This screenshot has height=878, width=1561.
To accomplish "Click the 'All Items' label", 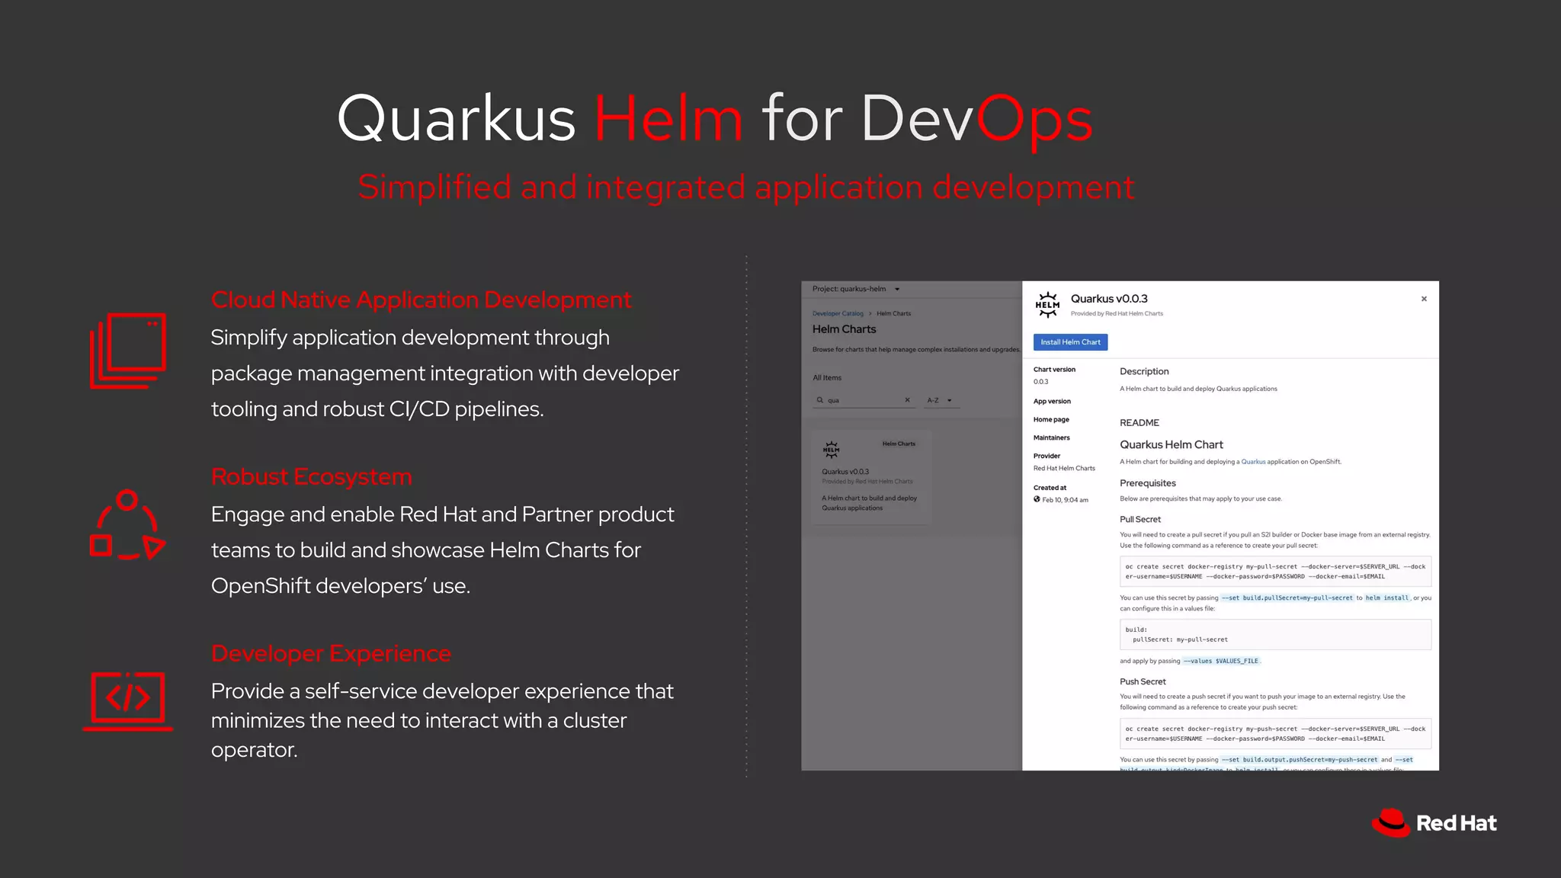I will [x=827, y=378].
